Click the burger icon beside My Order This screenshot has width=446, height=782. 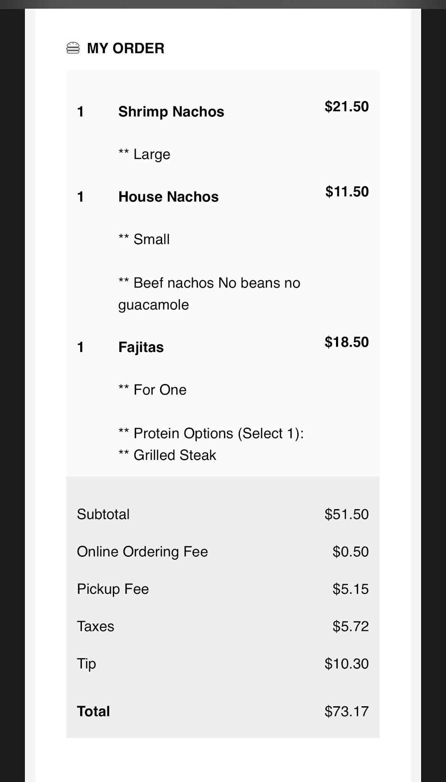pos(73,48)
